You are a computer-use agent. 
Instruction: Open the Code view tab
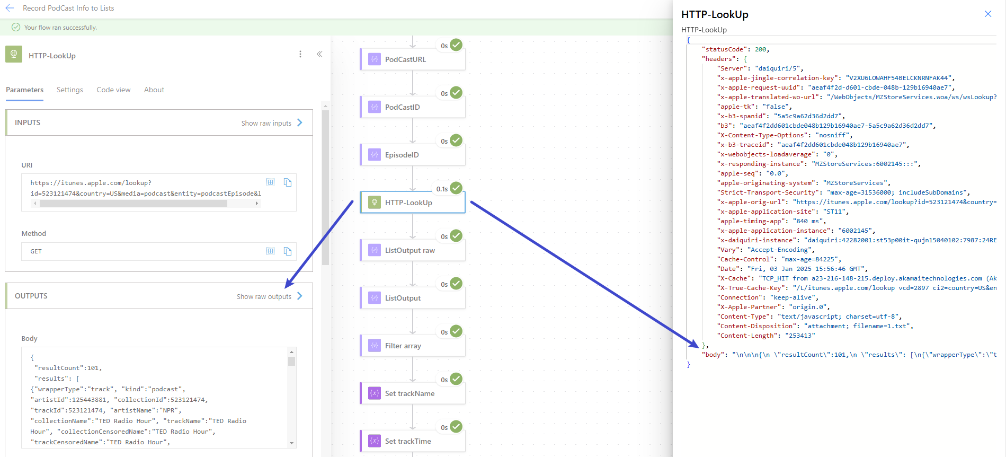[113, 90]
